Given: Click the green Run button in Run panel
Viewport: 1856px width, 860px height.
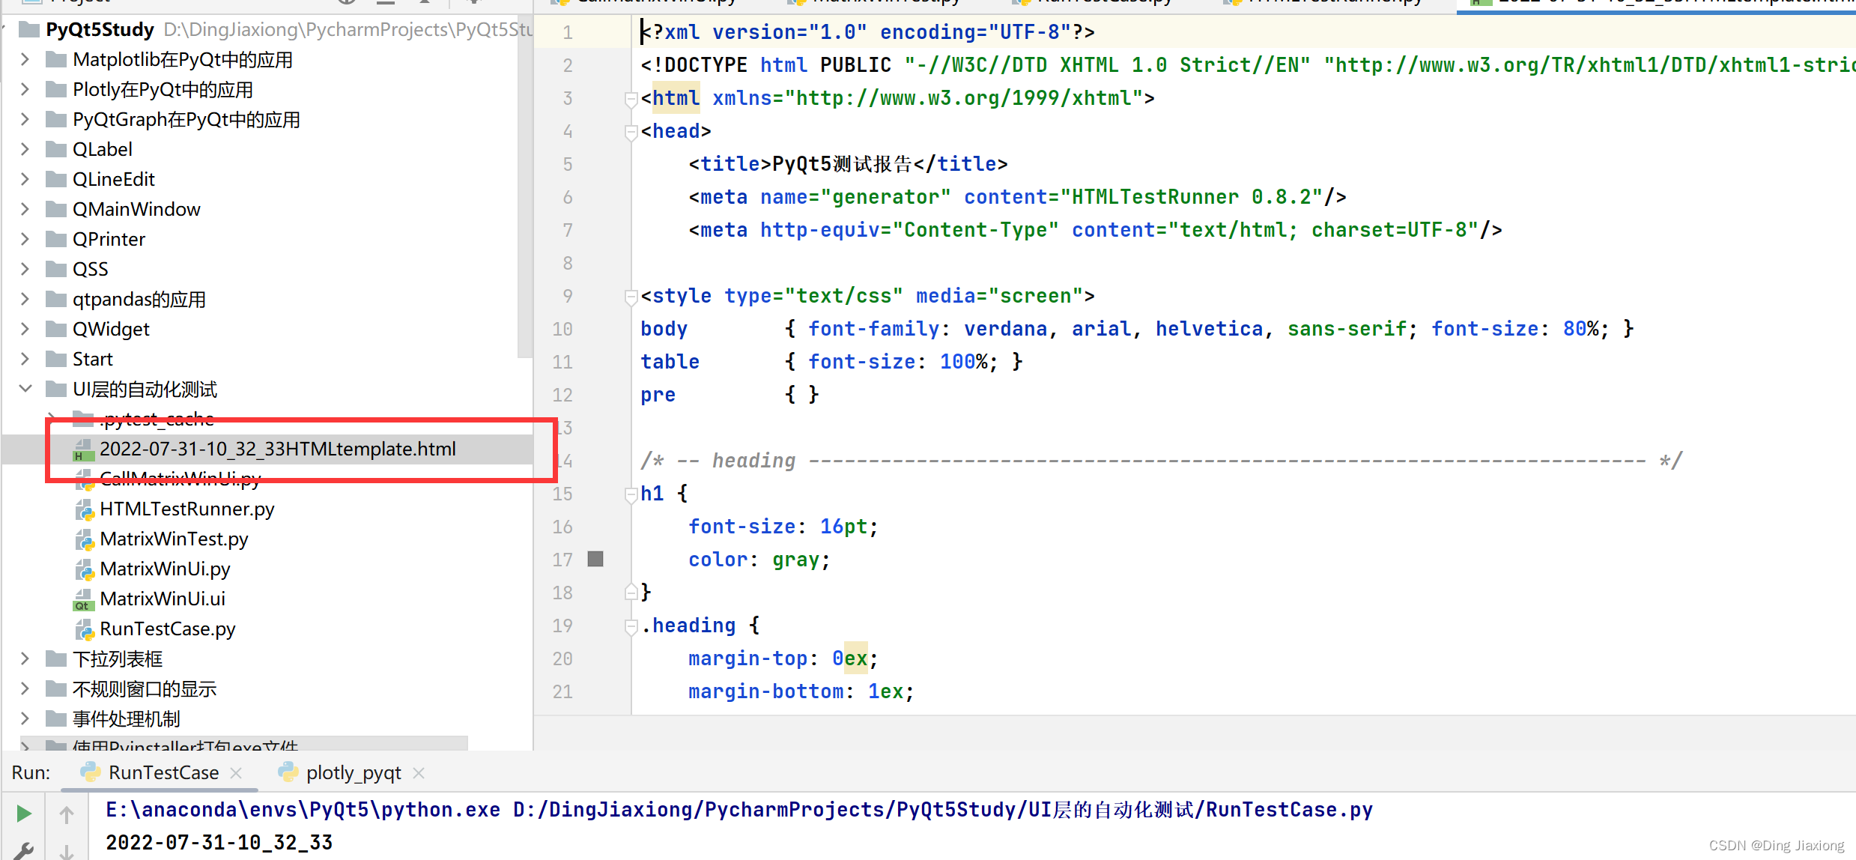Looking at the screenshot, I should point(24,814).
